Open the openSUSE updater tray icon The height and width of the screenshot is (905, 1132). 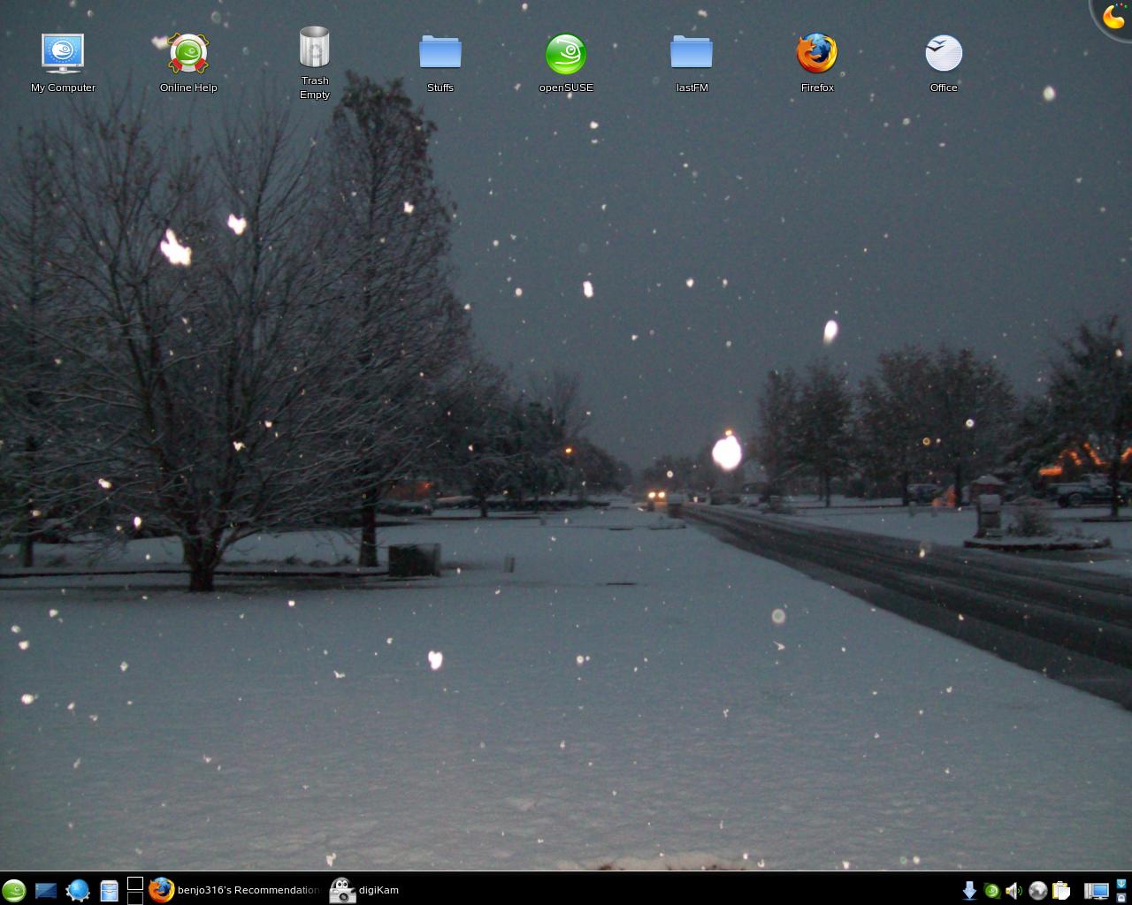point(992,891)
